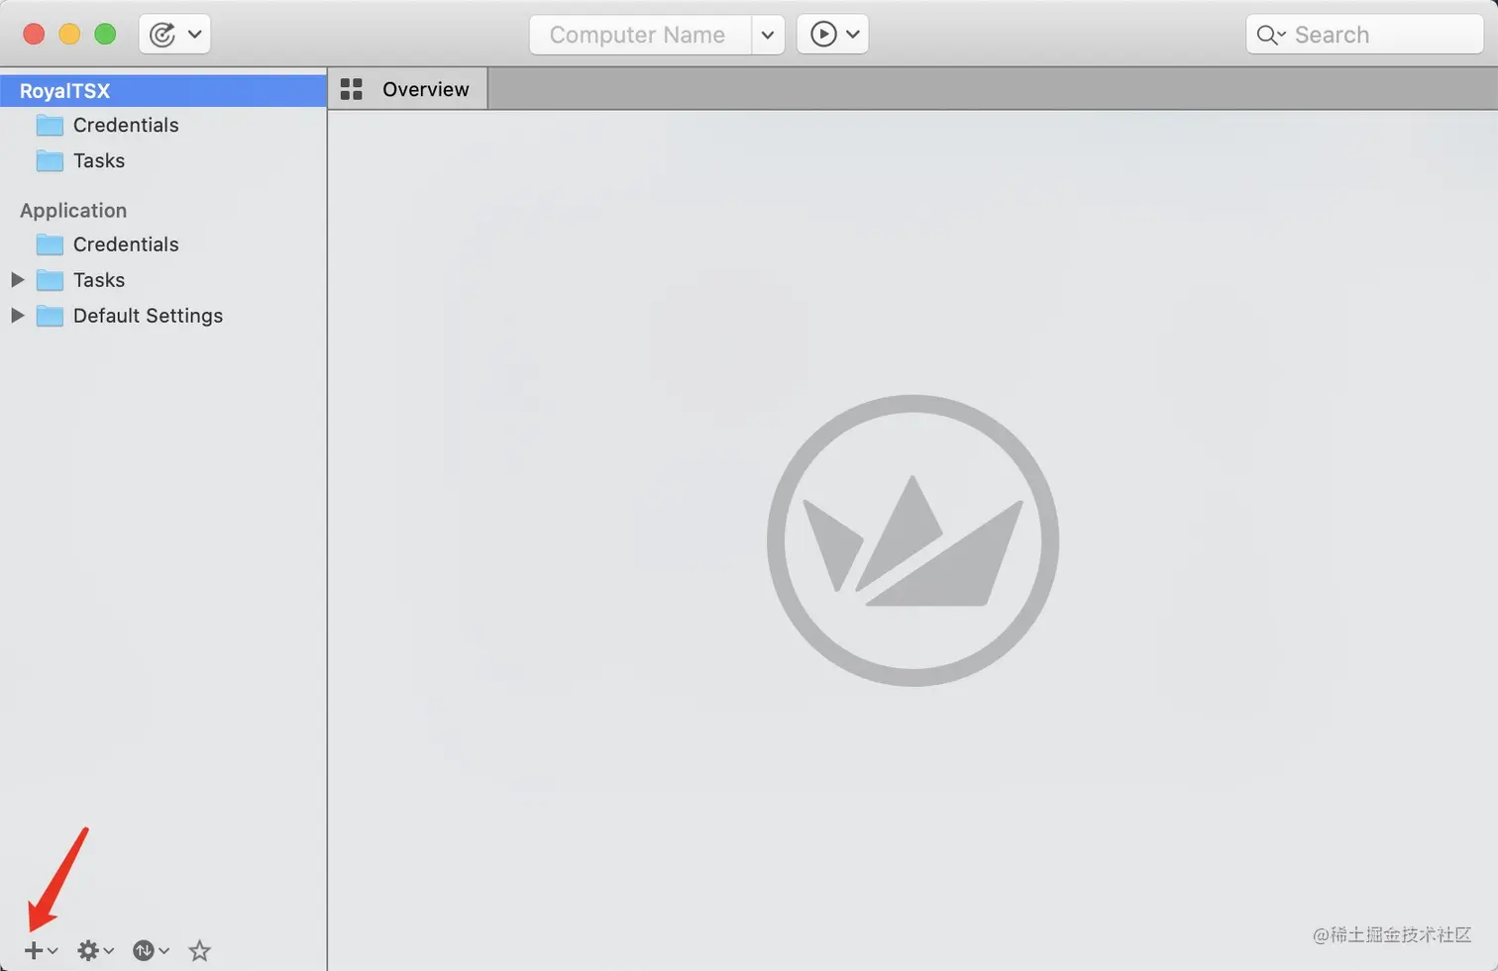Open the search magnifier options
Viewport: 1498px width, 971px height.
pyautogui.click(x=1270, y=35)
